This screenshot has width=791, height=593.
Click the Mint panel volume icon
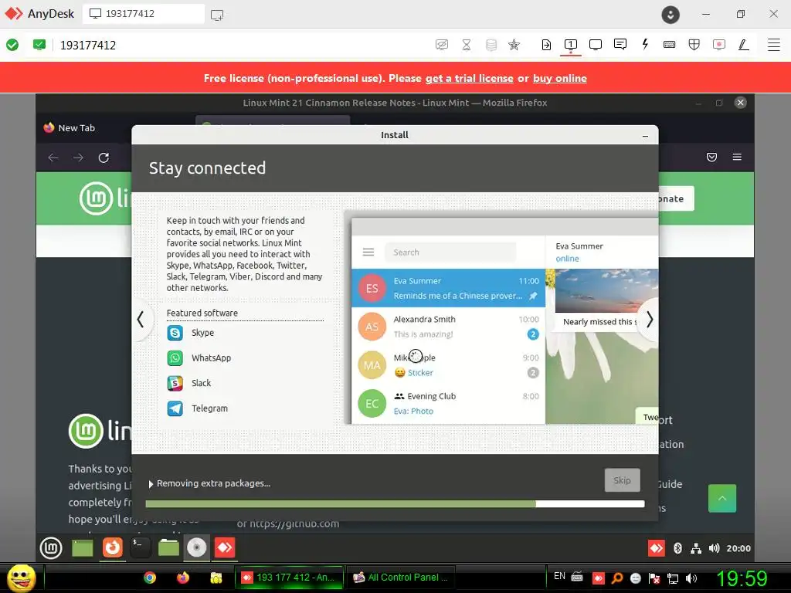coord(715,548)
